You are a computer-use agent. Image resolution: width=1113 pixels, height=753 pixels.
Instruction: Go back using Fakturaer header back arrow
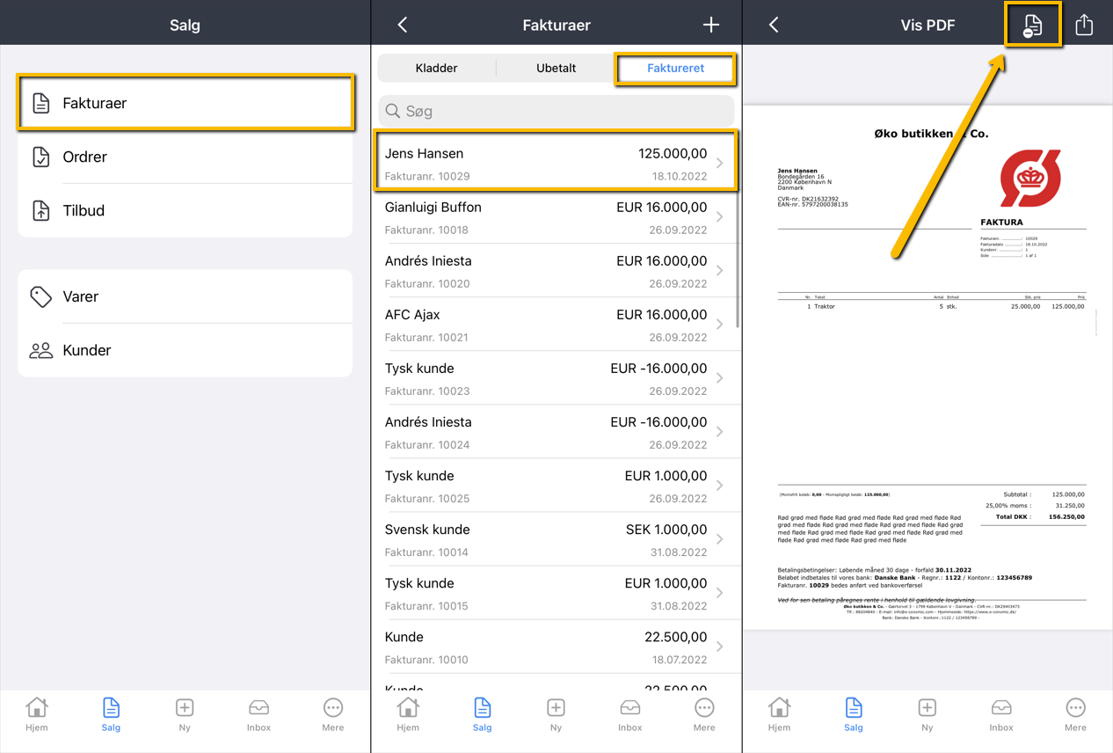click(x=403, y=26)
